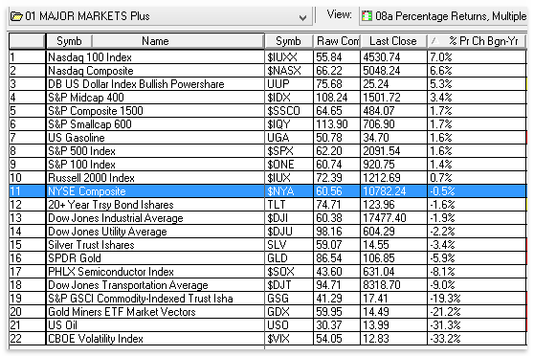Click the Last Close value 4530.74
This screenshot has height=356, width=534.
point(393,57)
